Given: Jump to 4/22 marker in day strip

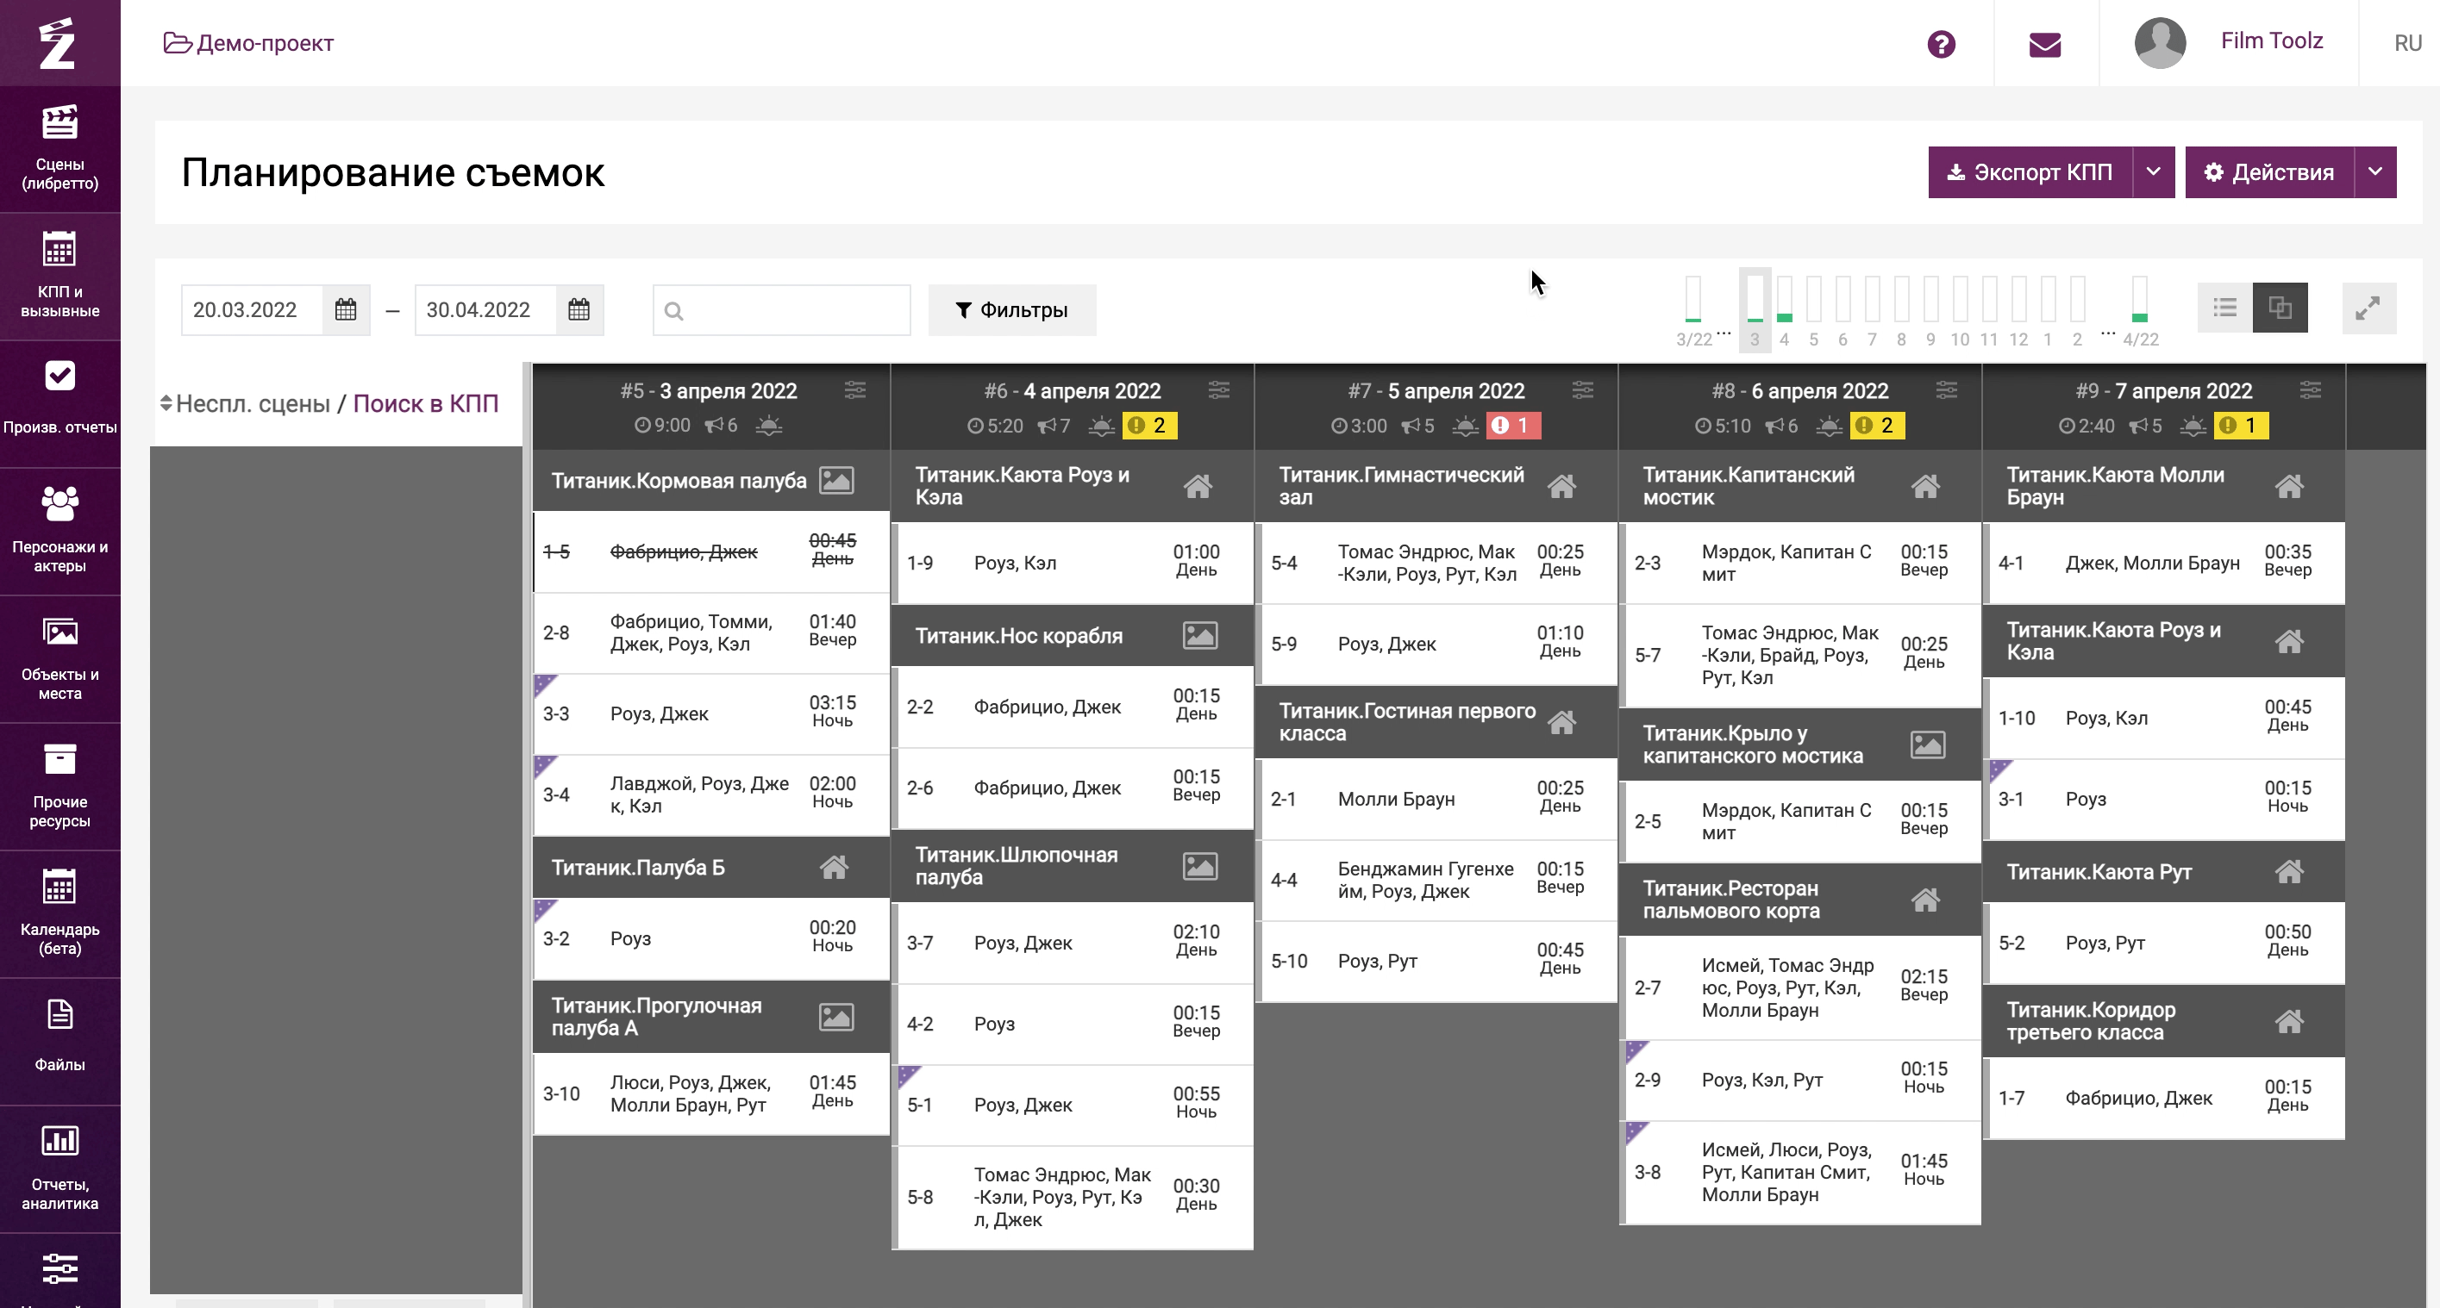Looking at the screenshot, I should tap(2140, 310).
